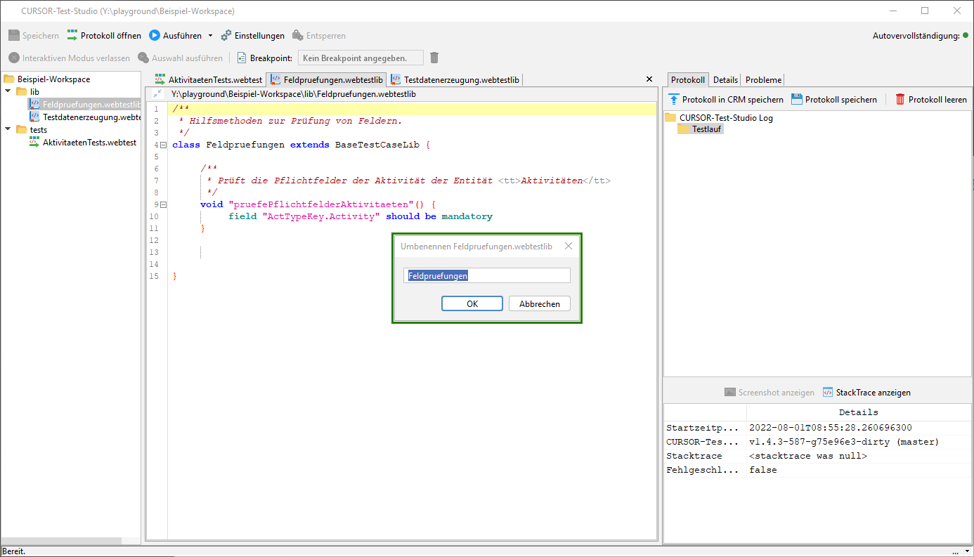Click the StackTrace anzeigen icon
The height and width of the screenshot is (557, 974).
(x=828, y=393)
